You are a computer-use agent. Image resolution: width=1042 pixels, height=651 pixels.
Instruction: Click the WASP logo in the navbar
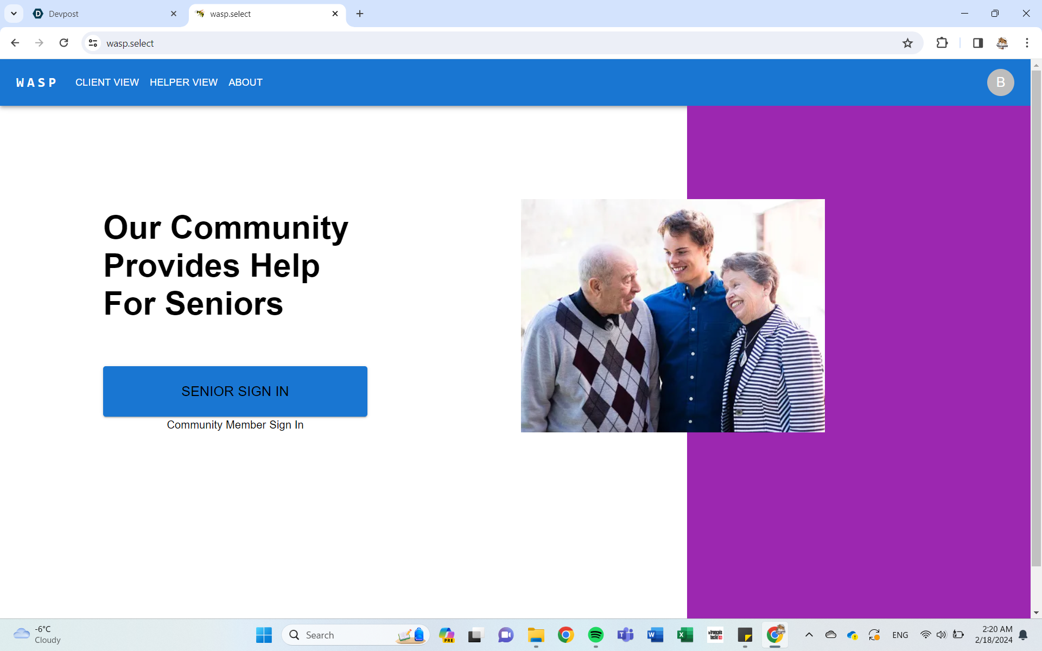tap(36, 82)
